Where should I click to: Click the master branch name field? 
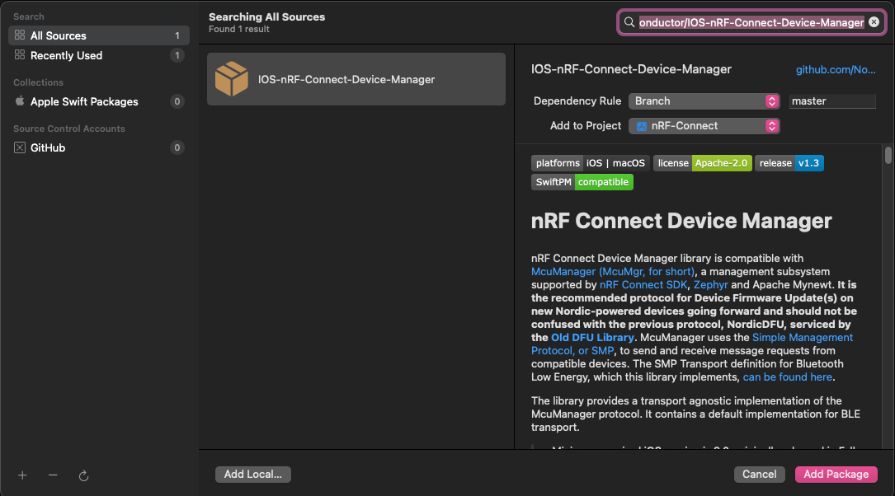[x=832, y=101]
